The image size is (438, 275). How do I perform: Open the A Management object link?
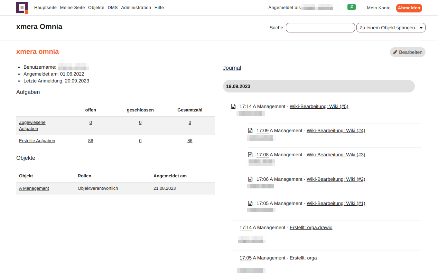[34, 188]
